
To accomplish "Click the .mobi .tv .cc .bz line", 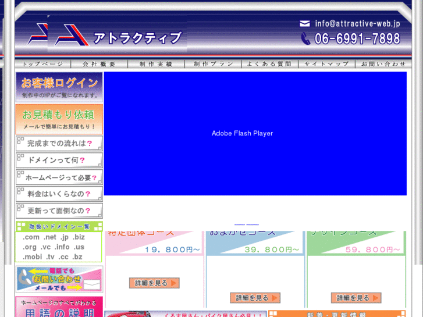I will pos(52,257).
